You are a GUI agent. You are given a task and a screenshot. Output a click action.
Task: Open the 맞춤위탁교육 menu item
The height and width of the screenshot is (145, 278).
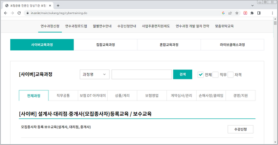point(224,26)
